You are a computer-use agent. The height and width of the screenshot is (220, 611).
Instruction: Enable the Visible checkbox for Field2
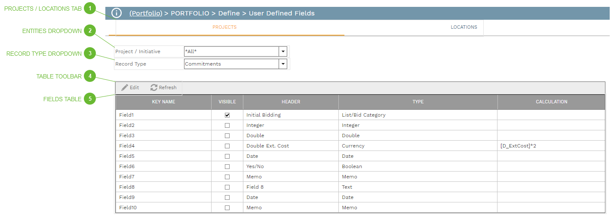pyautogui.click(x=227, y=125)
